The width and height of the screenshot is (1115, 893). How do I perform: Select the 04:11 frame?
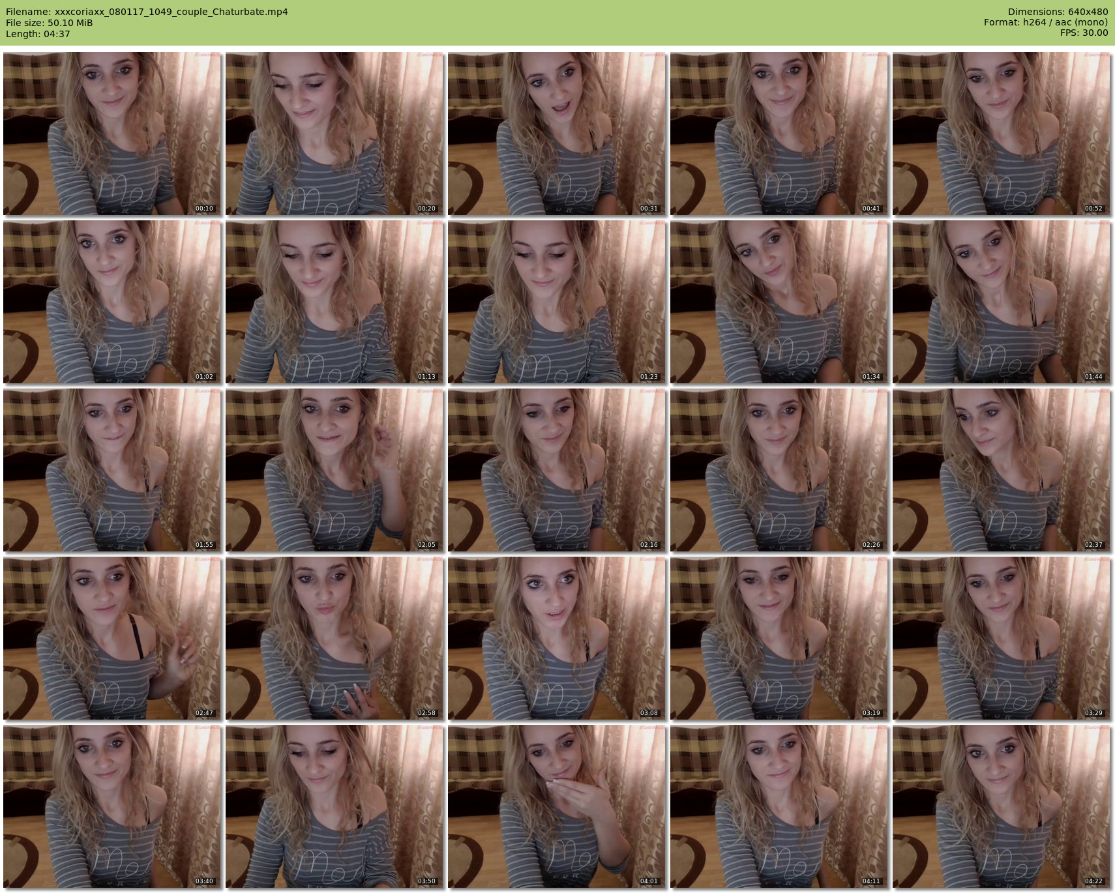coord(779,806)
